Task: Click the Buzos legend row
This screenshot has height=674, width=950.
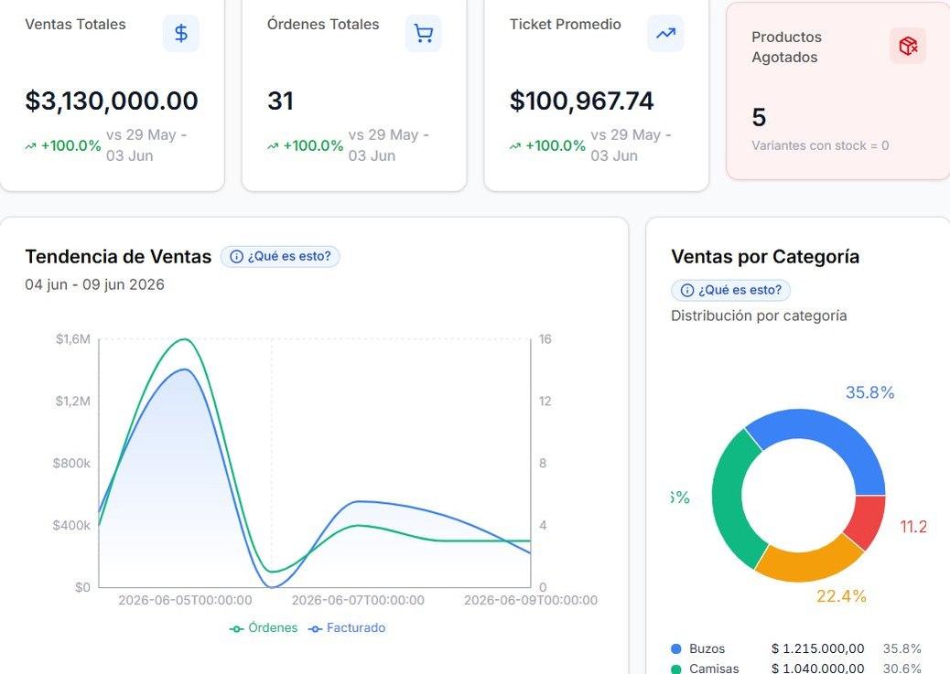Action: pyautogui.click(x=796, y=648)
